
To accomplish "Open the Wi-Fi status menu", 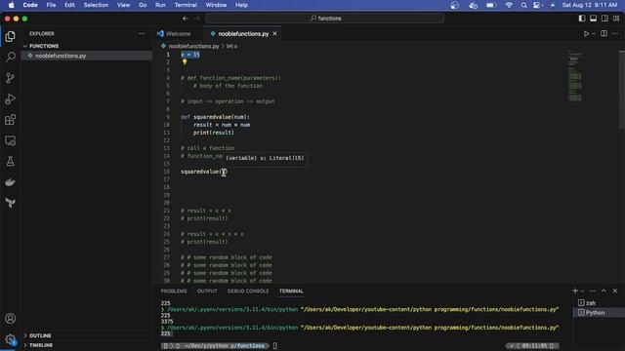I will (509, 5).
